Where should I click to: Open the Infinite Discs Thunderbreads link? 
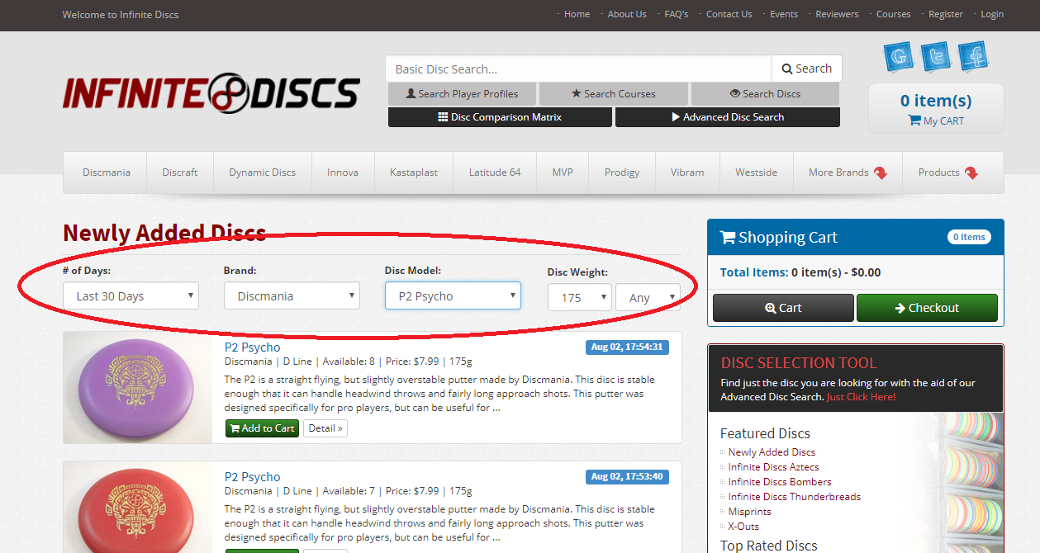click(795, 497)
